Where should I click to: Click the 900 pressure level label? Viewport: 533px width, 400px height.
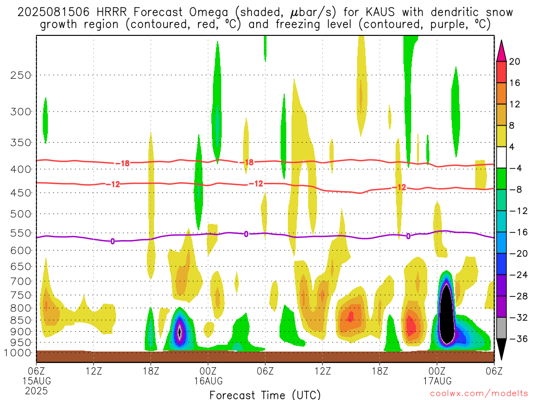pyautogui.click(x=21, y=332)
